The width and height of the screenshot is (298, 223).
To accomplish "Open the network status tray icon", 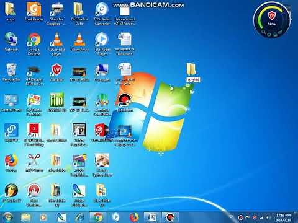I will click(261, 217).
